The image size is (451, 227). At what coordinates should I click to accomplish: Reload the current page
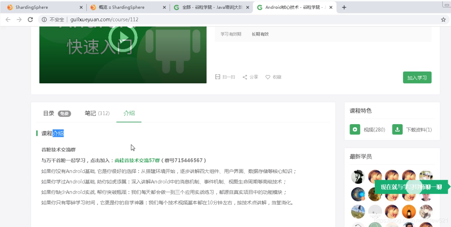(30, 20)
